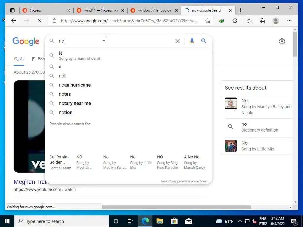This screenshot has width=303, height=227.
Task: Close the no - Google Search tab
Action: [x=230, y=10]
